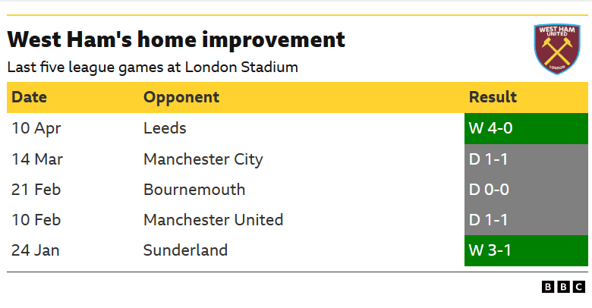Click the Sunderland opponent name
This screenshot has height=308, width=592.
185,250
